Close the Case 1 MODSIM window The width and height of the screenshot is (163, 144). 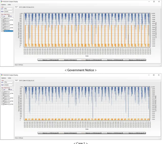pos(159,75)
